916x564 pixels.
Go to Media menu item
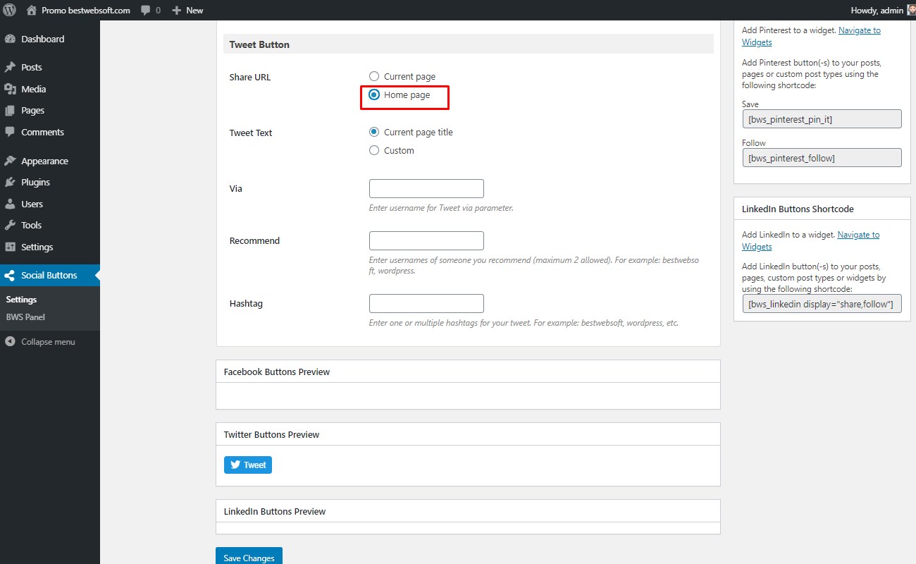[49, 89]
